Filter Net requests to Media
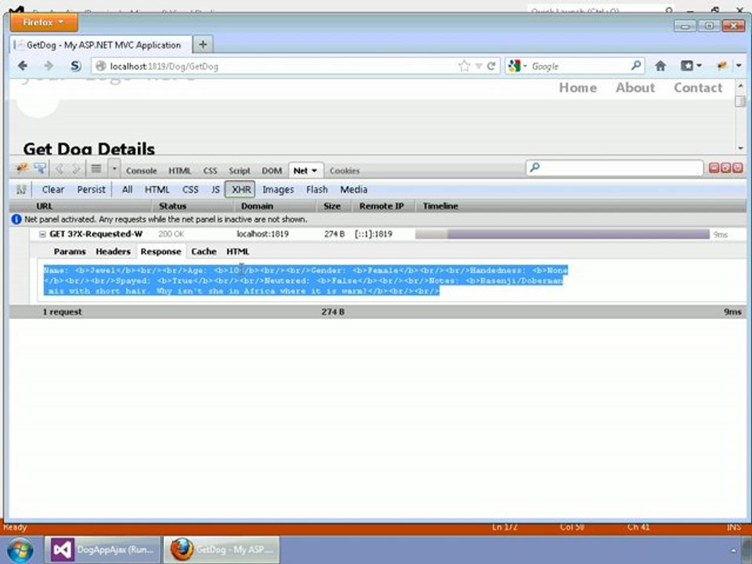 [354, 190]
